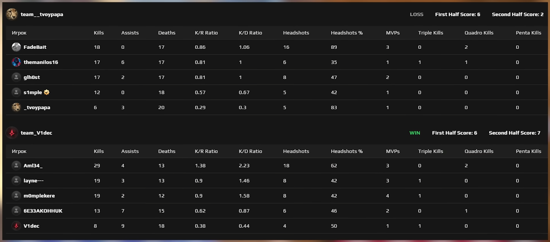Image resolution: width=550 pixels, height=242 pixels.
Task: Select the layne--- player name
Action: tap(33, 181)
